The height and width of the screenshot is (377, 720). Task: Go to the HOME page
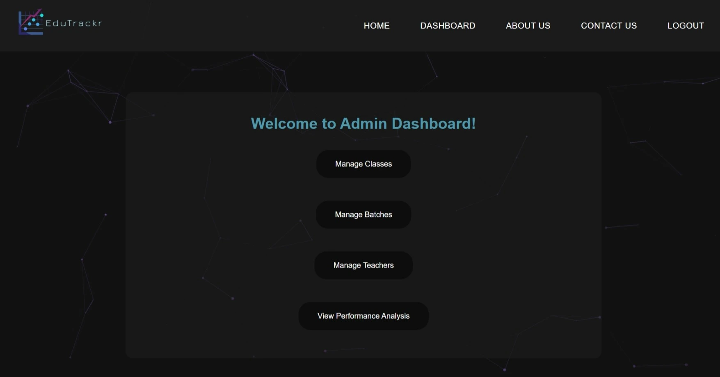pos(376,25)
